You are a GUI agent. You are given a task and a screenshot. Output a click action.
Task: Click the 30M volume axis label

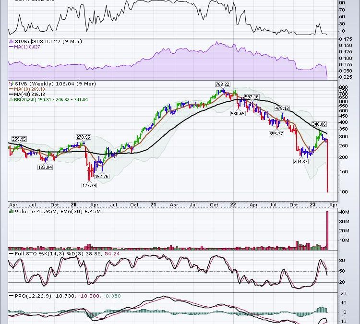[344, 222]
